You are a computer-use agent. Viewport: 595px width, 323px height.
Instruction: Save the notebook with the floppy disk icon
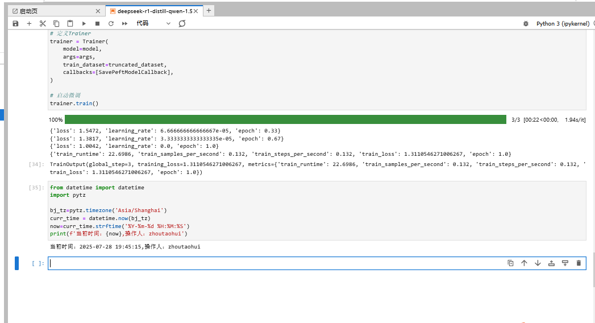[15, 23]
